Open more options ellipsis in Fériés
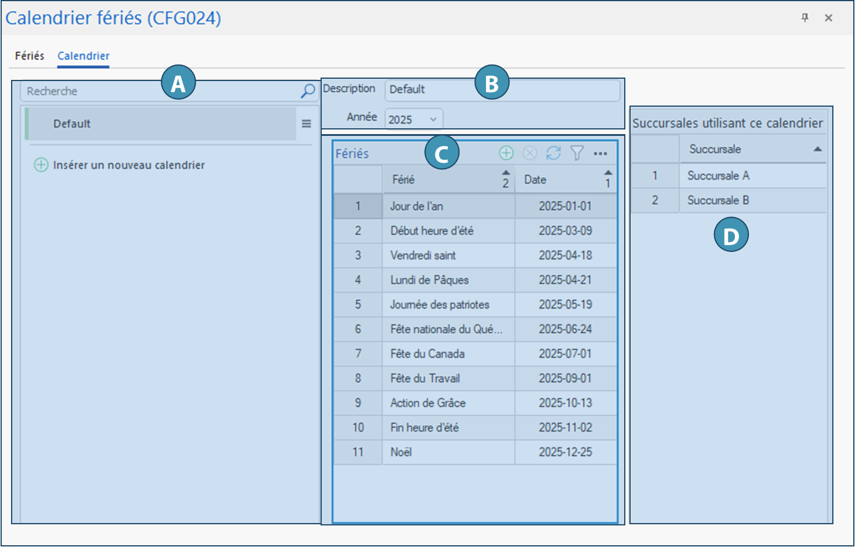The width and height of the screenshot is (855, 547). [x=600, y=153]
